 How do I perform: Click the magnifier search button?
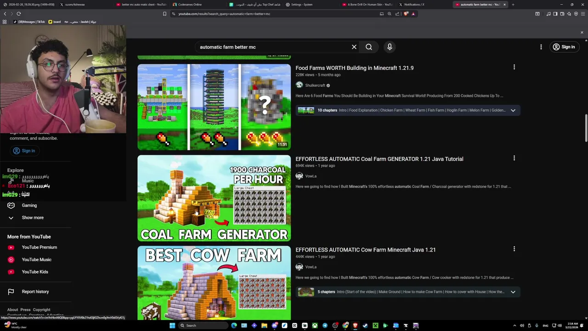coord(369,47)
